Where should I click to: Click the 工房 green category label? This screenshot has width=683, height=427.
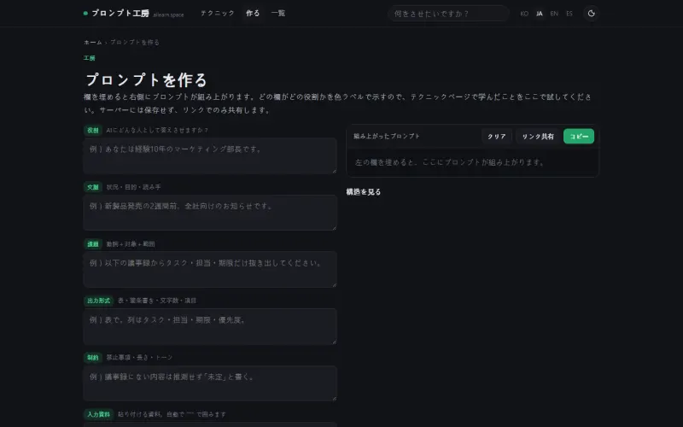pyautogui.click(x=90, y=58)
